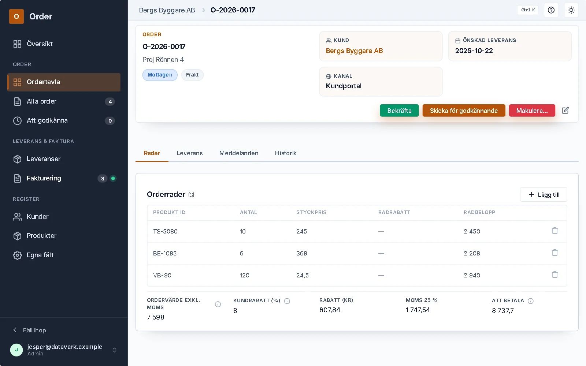586x366 pixels.
Task: Open Egna fält settings
Action: [x=64, y=255]
